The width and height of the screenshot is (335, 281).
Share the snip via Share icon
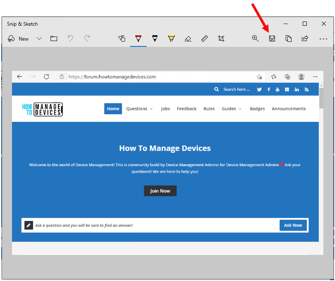[x=305, y=39]
